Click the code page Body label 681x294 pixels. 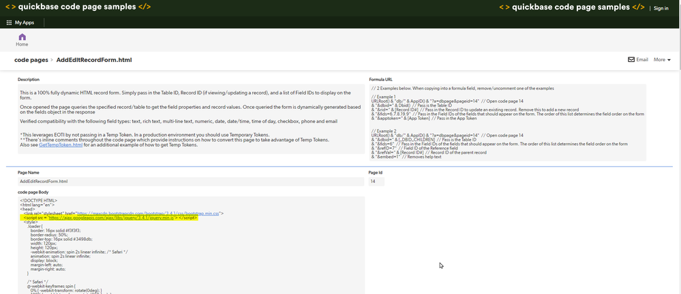click(33, 192)
